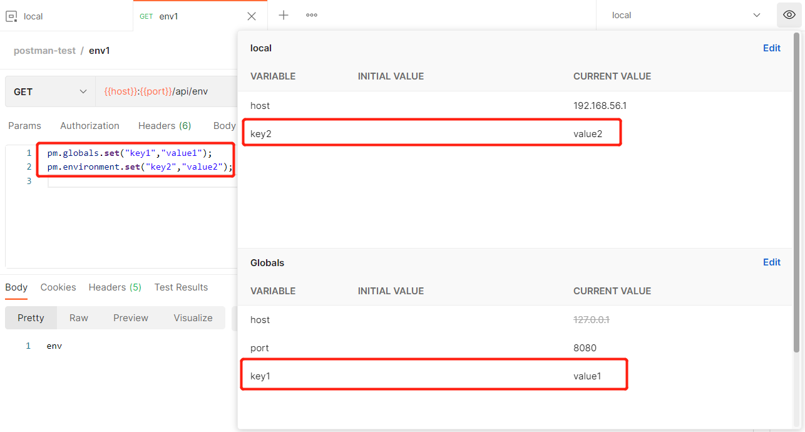The image size is (805, 432).
Task: Click script line pm.globals.set key1
Action: pos(130,153)
